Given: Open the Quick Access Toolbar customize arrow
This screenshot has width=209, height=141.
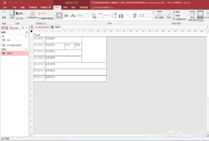Looking at the screenshot, I should 22,3.
